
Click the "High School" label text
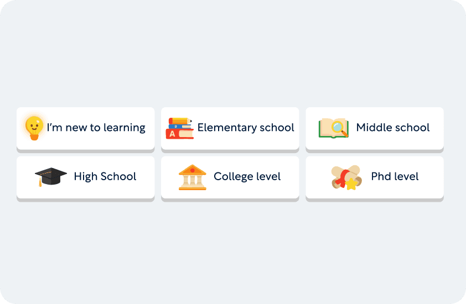coord(105,177)
